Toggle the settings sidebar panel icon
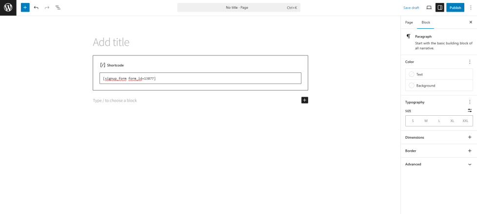This screenshot has width=477, height=214. click(x=439, y=8)
